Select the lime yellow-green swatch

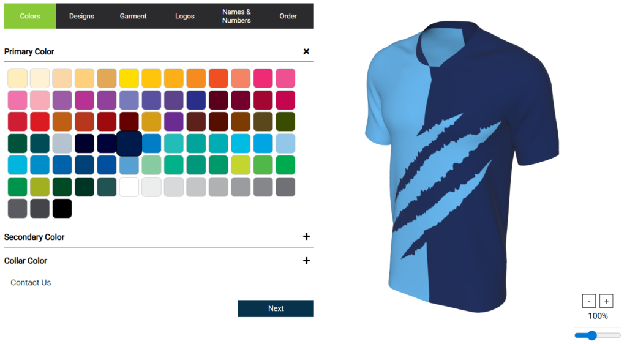(x=241, y=165)
